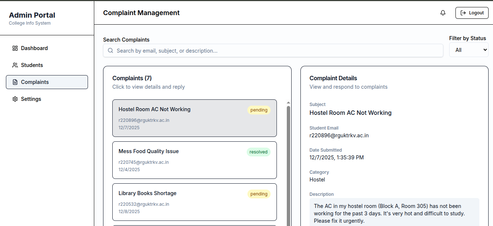Click the Student Email value in details
The width and height of the screenshot is (493, 226).
click(339, 135)
